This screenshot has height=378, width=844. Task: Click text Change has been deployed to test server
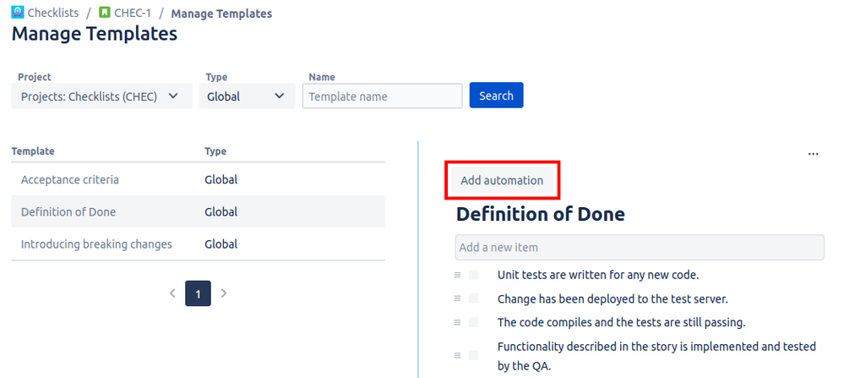(x=613, y=299)
